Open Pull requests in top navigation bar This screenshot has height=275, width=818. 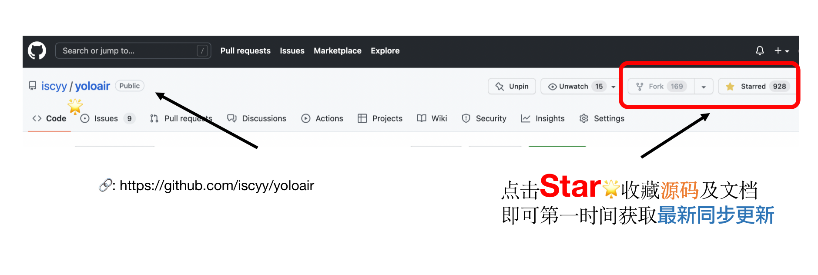(x=245, y=51)
